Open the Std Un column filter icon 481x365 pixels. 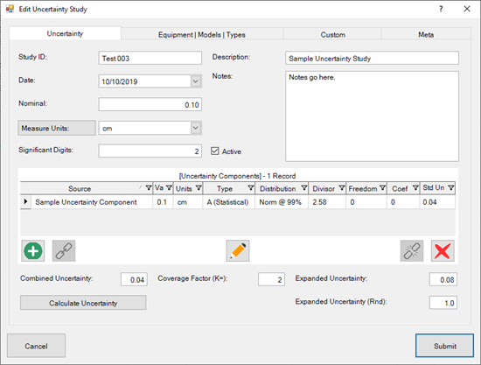tap(451, 188)
